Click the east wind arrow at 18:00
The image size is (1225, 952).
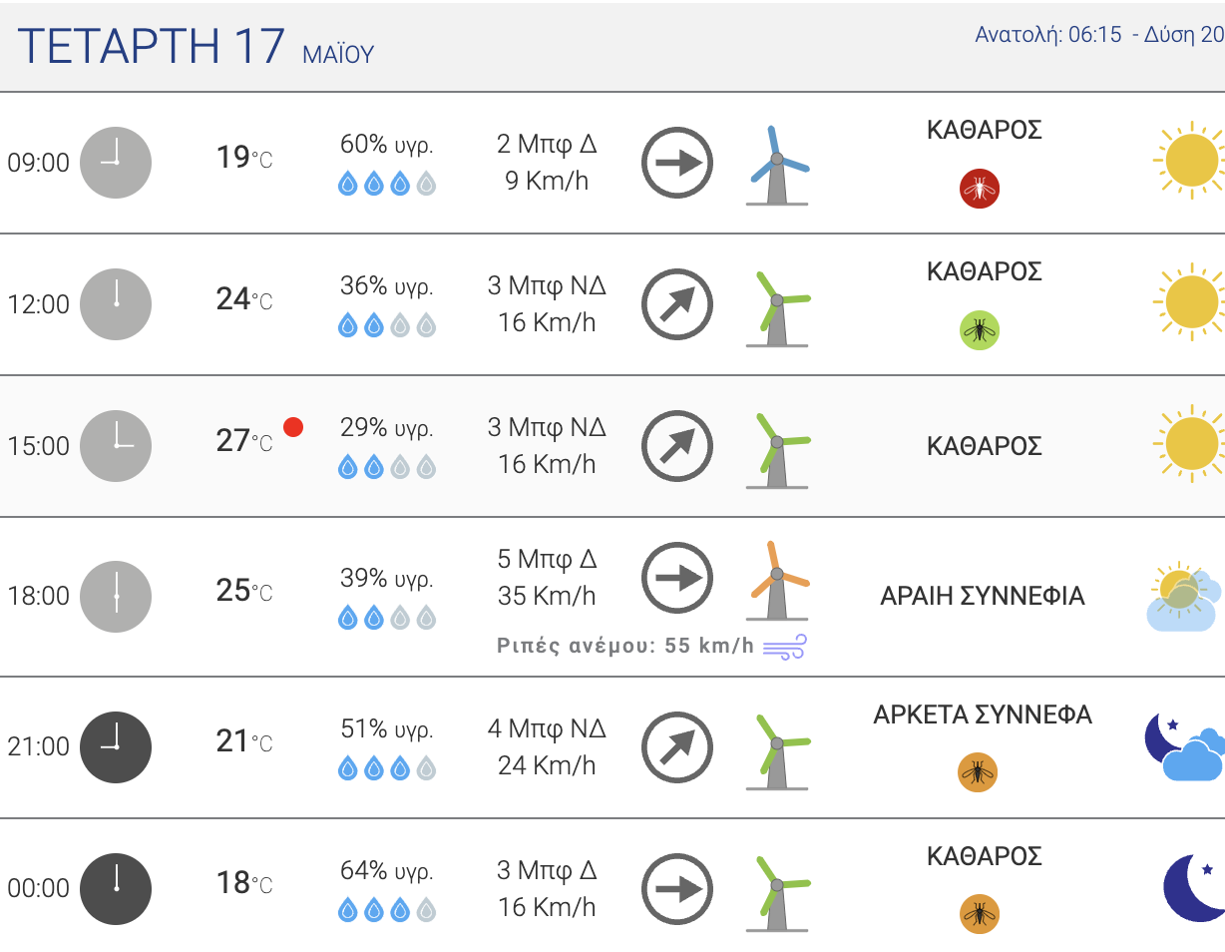pyautogui.click(x=677, y=579)
